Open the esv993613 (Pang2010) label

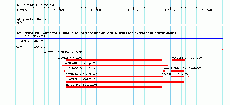coord(31,47)
